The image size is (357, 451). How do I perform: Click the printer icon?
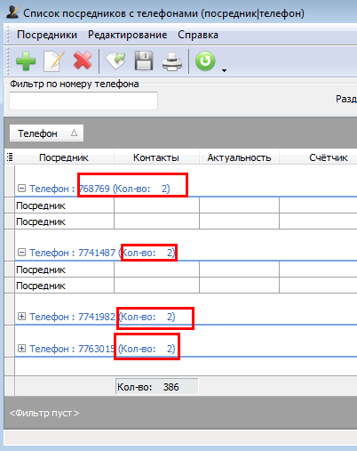(x=172, y=61)
